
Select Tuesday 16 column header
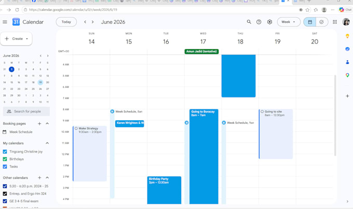click(166, 41)
